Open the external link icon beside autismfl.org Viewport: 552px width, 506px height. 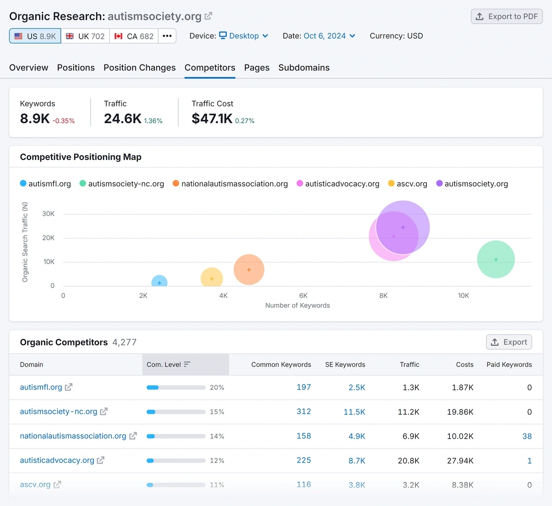pos(69,387)
